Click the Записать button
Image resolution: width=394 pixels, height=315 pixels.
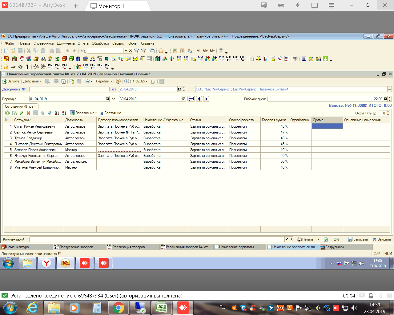pyautogui.click(x=358, y=239)
